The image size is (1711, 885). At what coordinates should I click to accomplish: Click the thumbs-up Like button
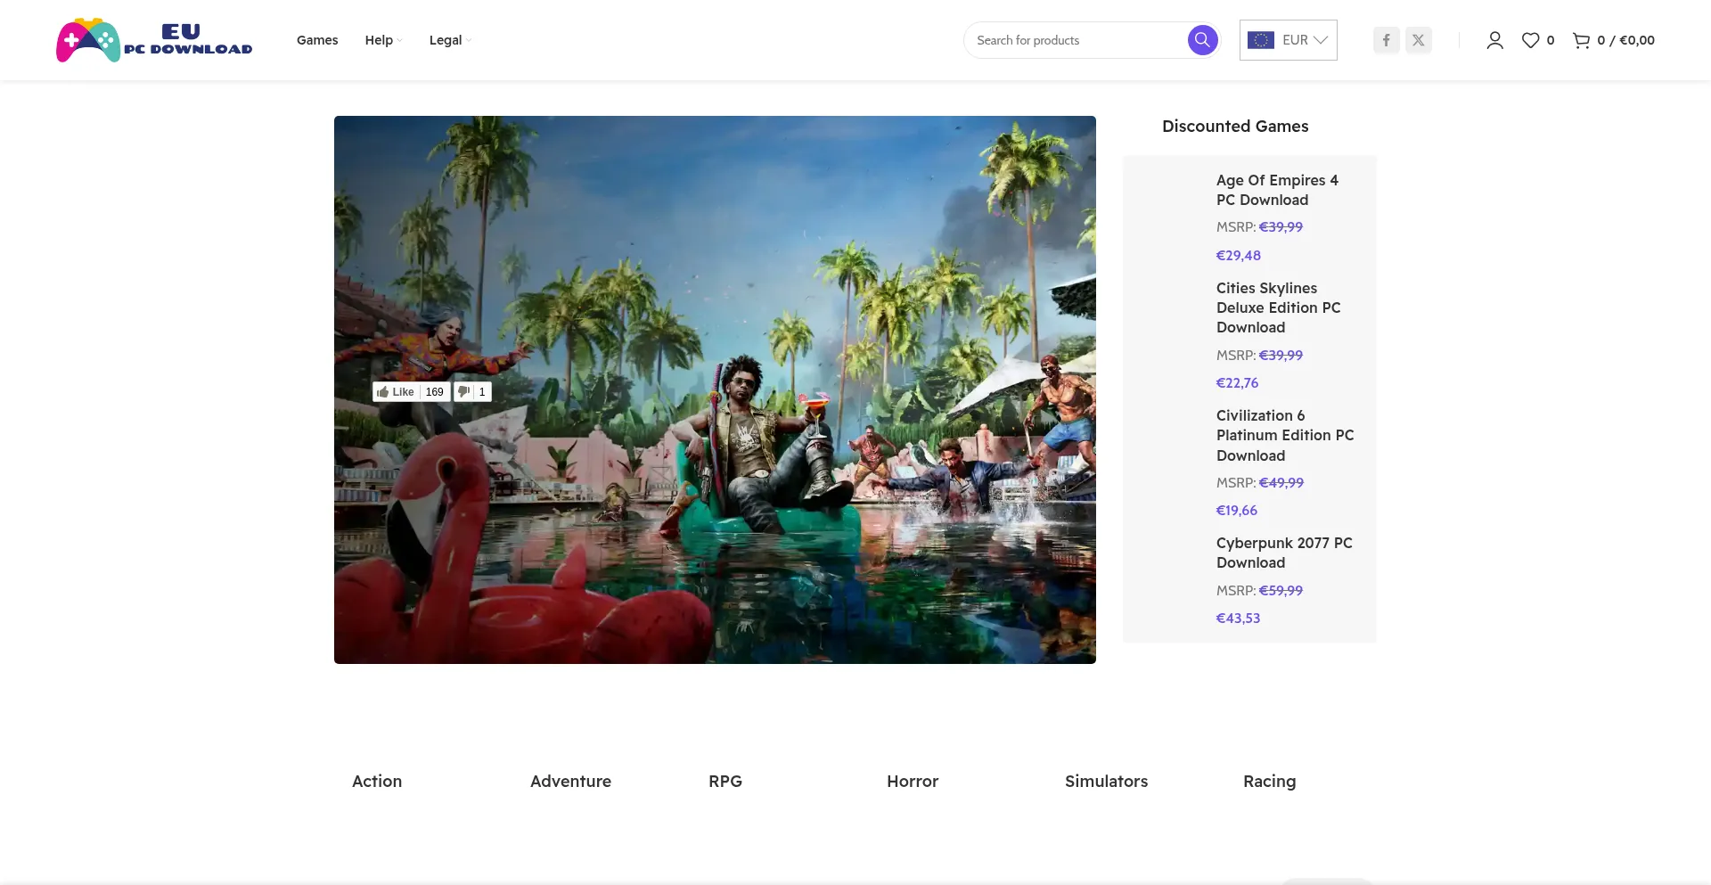(x=396, y=392)
